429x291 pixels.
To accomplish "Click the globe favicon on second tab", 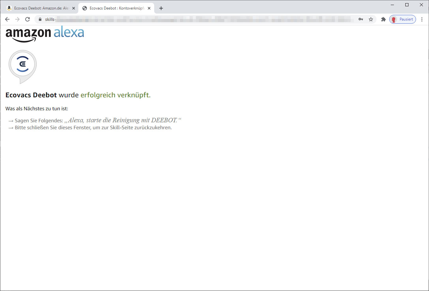I will [85, 8].
